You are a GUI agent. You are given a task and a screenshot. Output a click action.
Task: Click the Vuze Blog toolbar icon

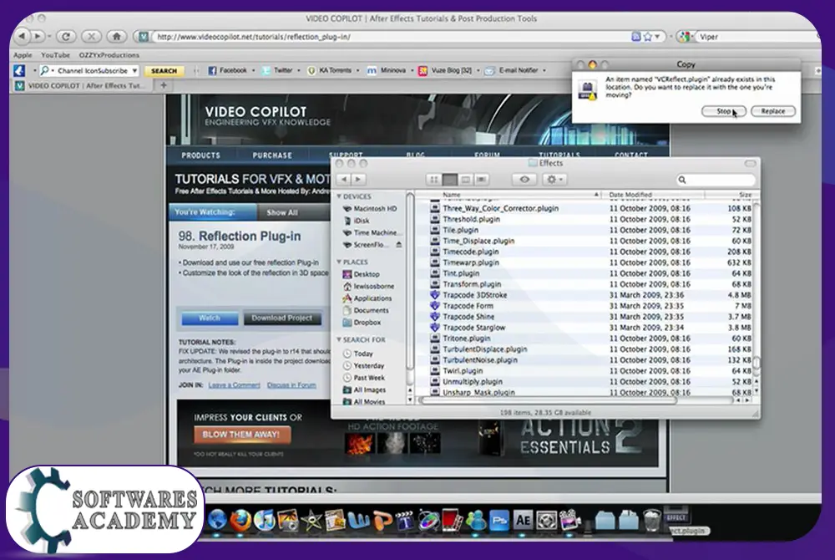(x=423, y=70)
